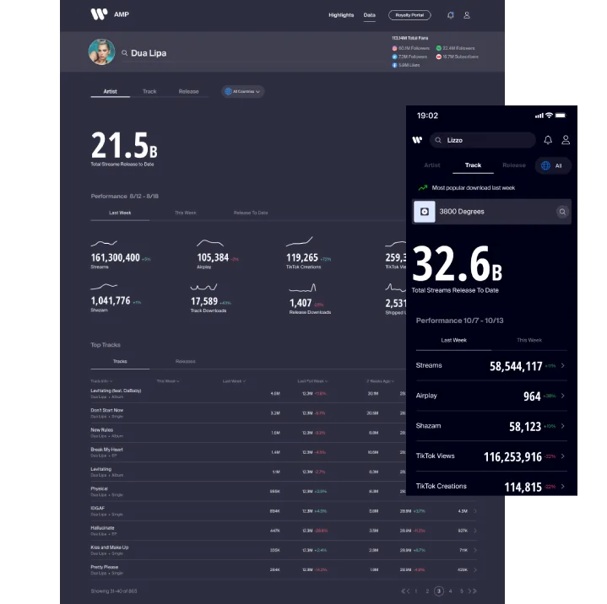Image resolution: width=607 pixels, height=604 pixels.
Task: Open the All Countries dropdown
Action: click(243, 91)
